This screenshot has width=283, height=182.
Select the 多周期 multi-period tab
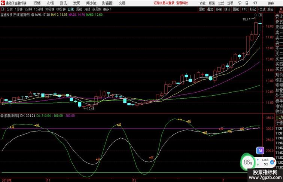pyautogui.click(x=97, y=9)
